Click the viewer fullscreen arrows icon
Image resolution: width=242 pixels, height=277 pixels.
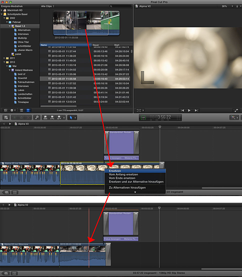click(236, 110)
